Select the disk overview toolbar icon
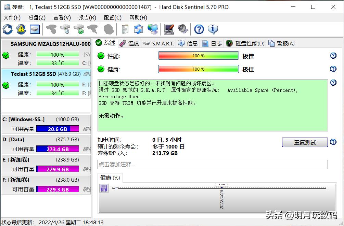This screenshot has width=344, height=226. pos(34,29)
